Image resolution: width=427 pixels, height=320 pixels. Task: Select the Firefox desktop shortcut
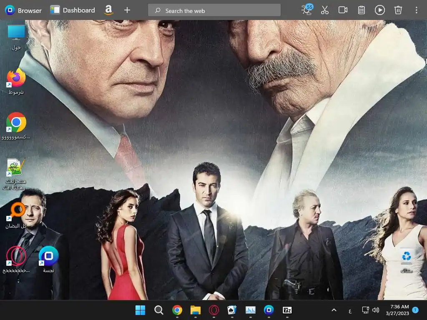point(16,82)
